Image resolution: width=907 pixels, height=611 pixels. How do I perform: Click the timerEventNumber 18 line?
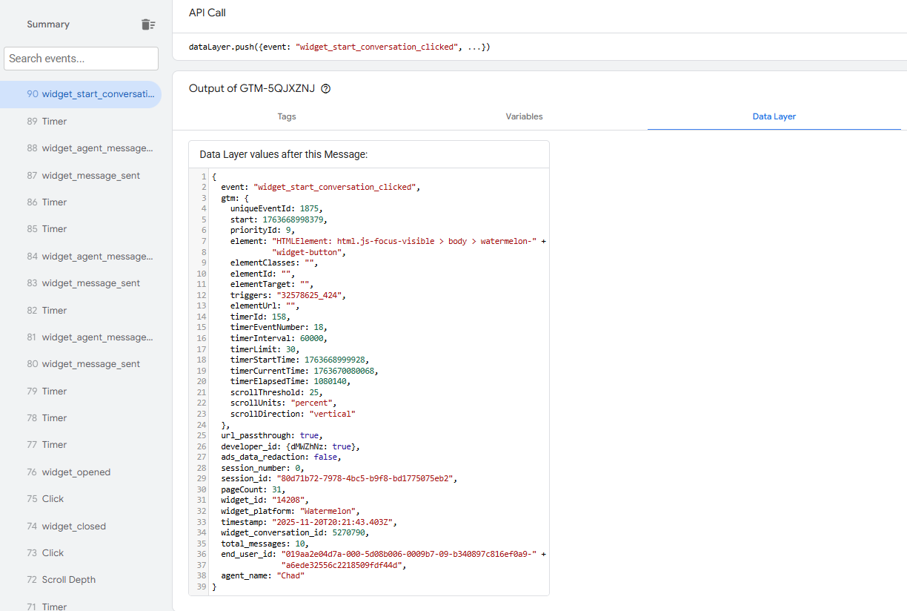tap(279, 327)
